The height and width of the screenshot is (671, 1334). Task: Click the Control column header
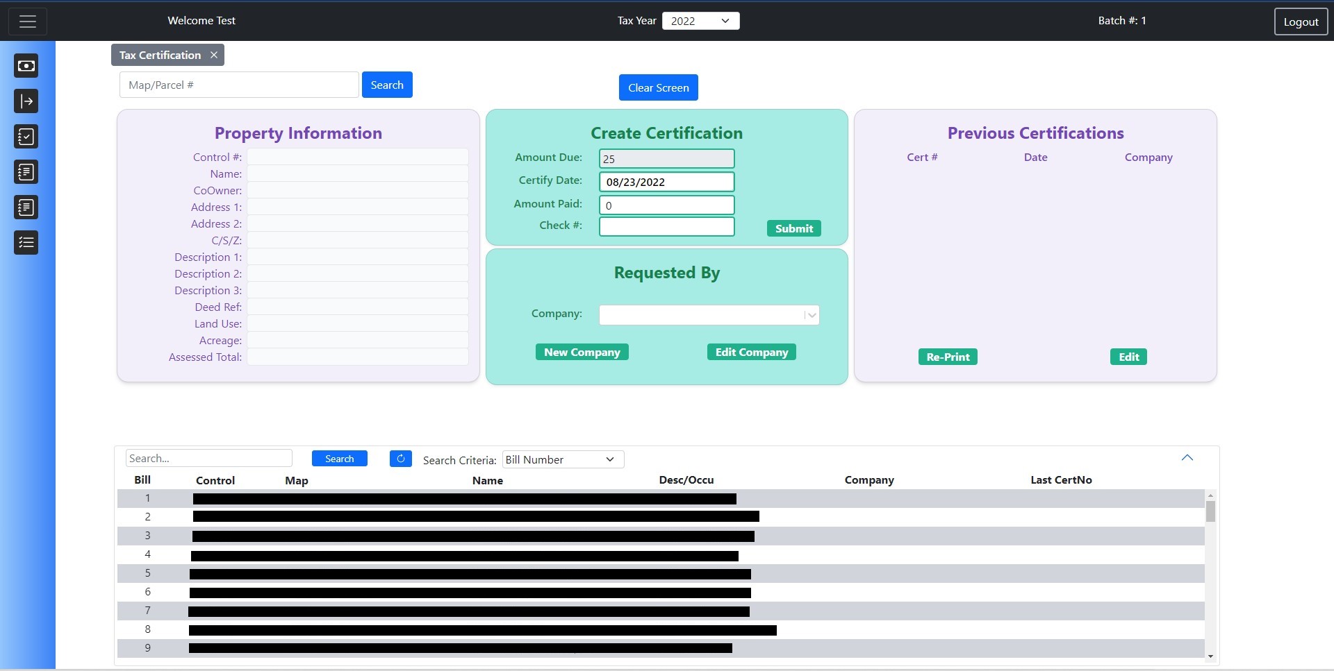[215, 480]
